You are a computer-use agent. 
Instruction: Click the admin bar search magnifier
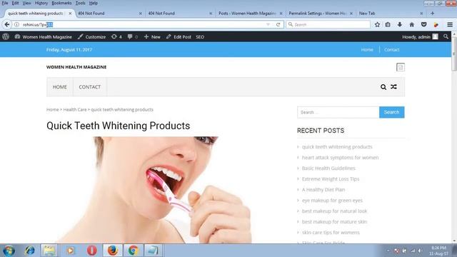pos(446,36)
